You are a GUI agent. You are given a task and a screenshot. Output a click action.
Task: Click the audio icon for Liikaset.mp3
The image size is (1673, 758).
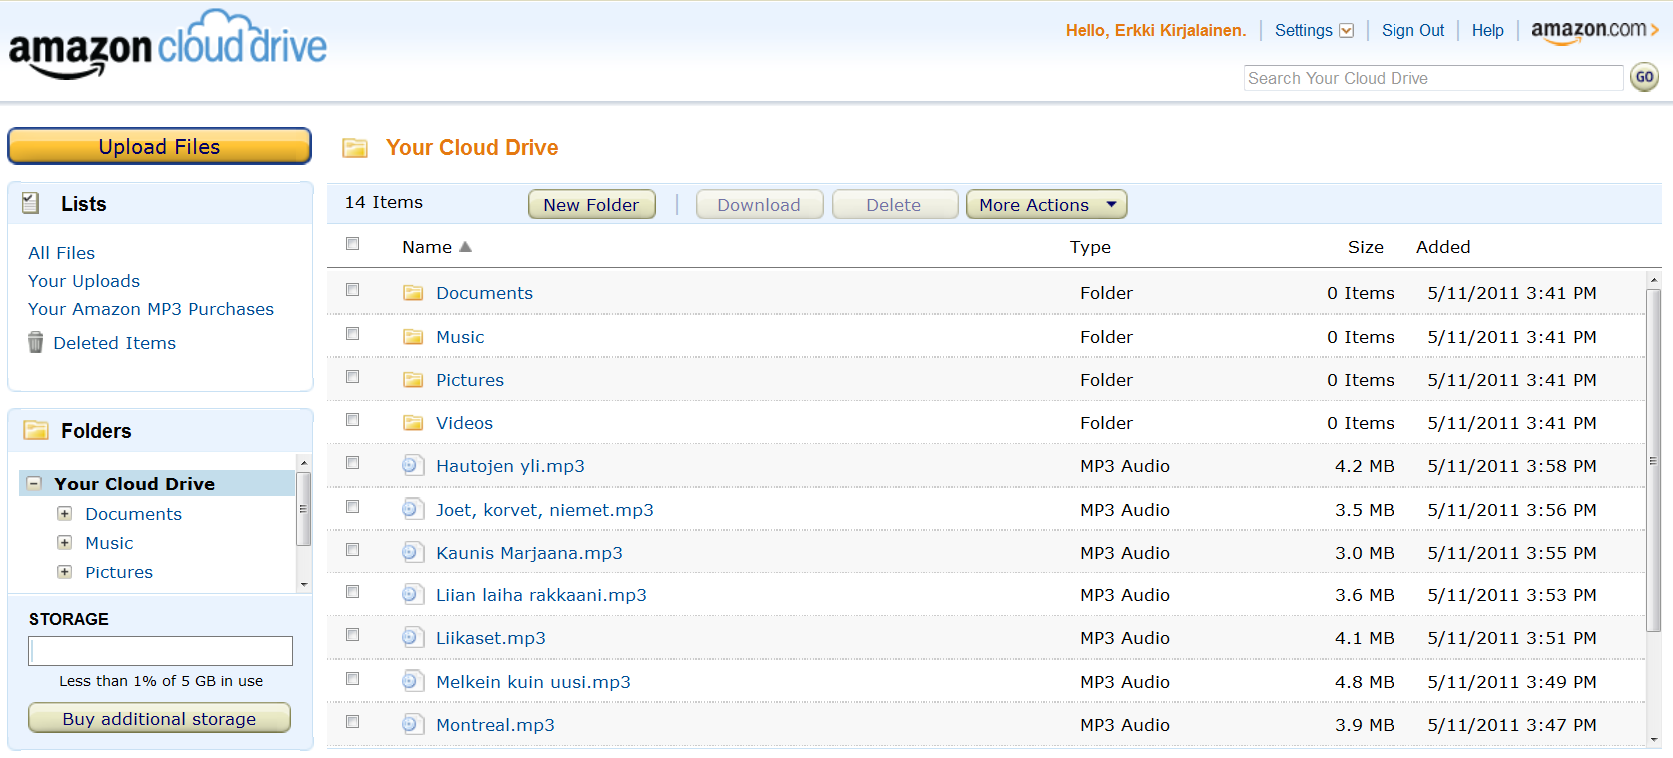point(412,637)
